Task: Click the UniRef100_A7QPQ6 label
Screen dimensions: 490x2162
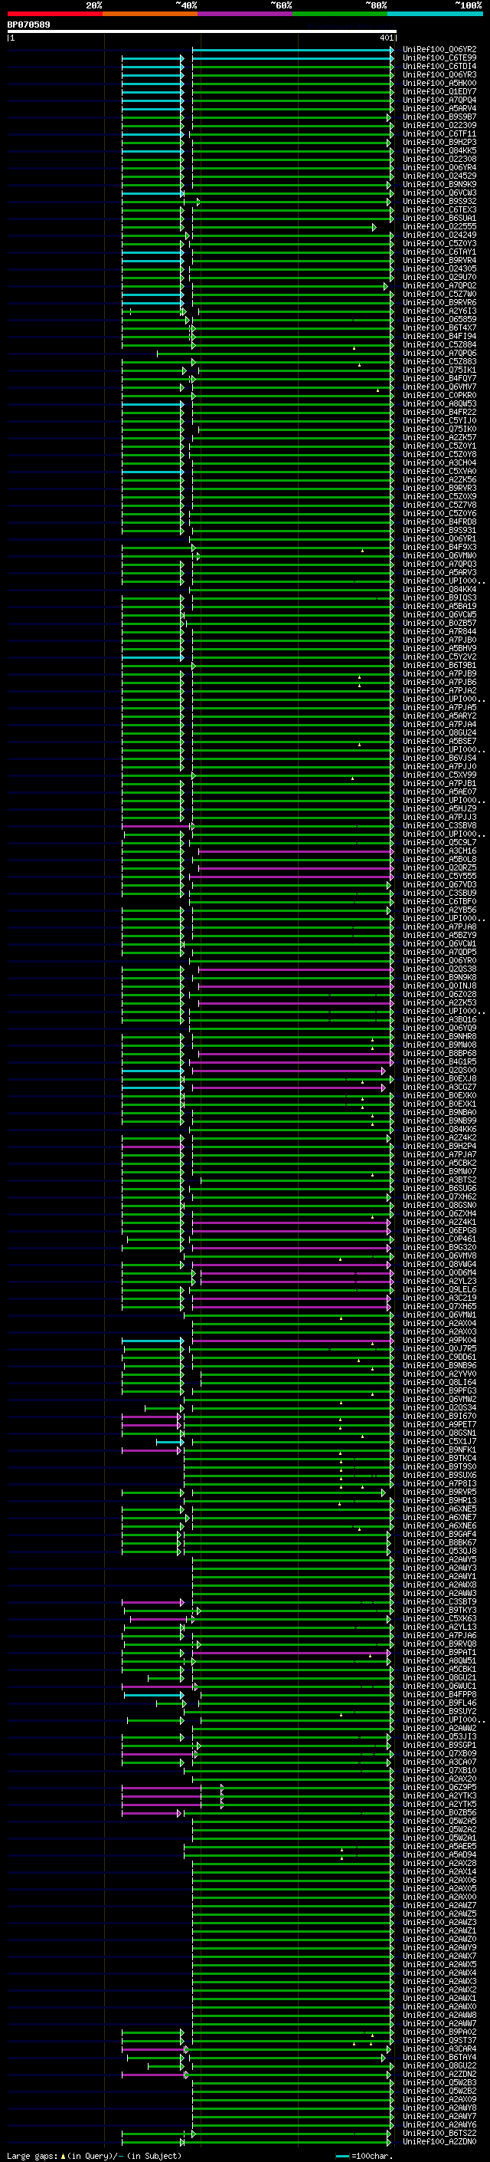Action: [439, 354]
